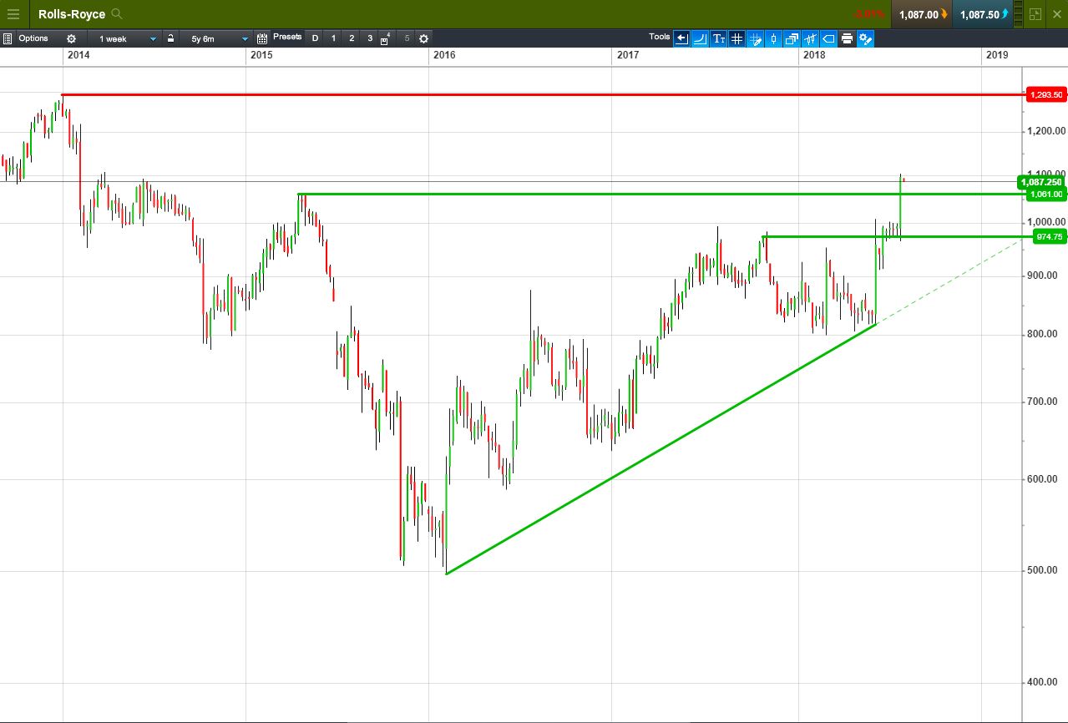Click the 2016 label on time axis
Viewport: 1068px width, 723px height.
[x=444, y=55]
